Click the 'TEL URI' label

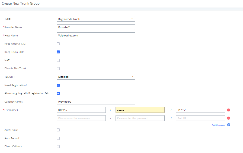pyautogui.click(x=9, y=77)
